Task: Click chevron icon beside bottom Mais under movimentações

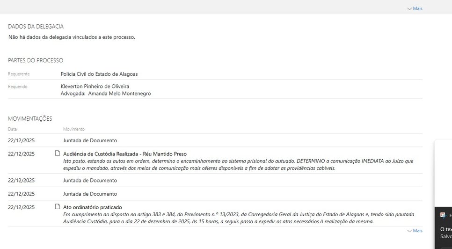Action: (409, 231)
